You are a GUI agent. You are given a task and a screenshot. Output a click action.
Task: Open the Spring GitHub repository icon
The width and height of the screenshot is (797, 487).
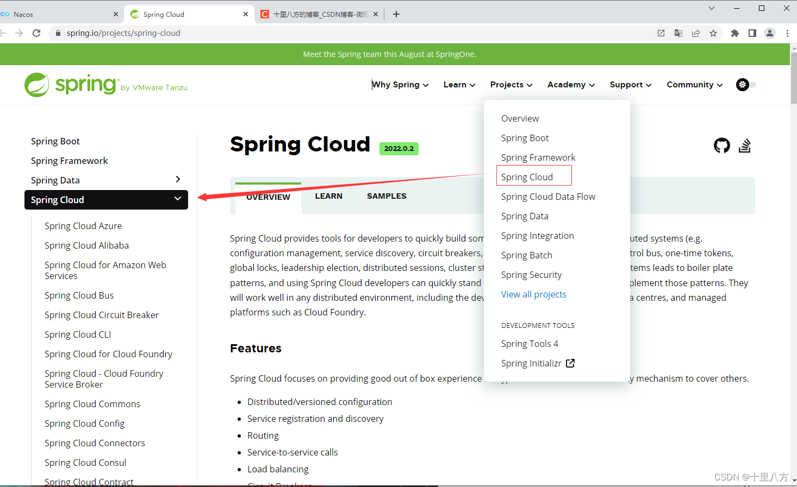[721, 146]
